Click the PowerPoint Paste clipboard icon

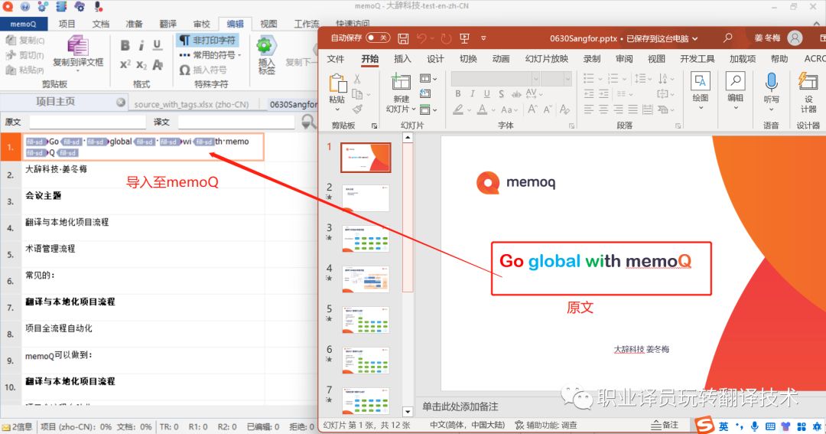337,83
